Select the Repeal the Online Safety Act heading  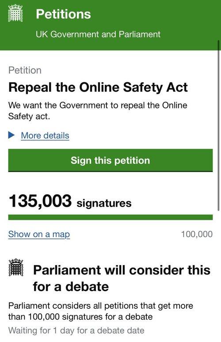(98, 88)
